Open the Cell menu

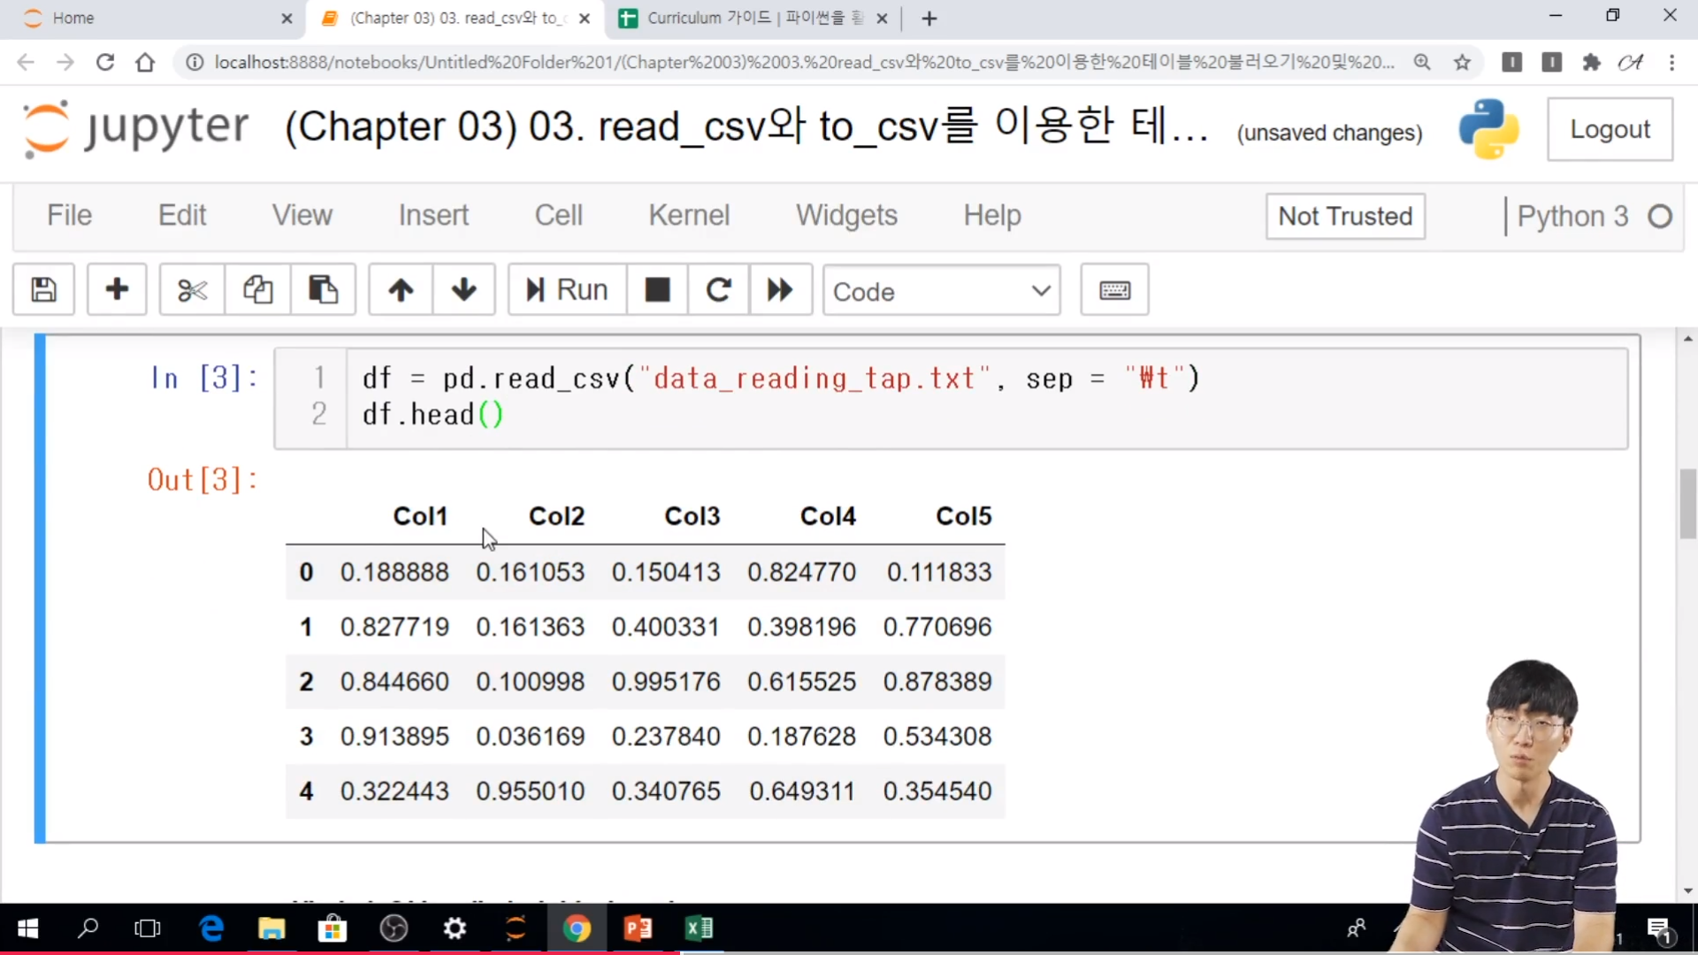pyautogui.click(x=558, y=215)
